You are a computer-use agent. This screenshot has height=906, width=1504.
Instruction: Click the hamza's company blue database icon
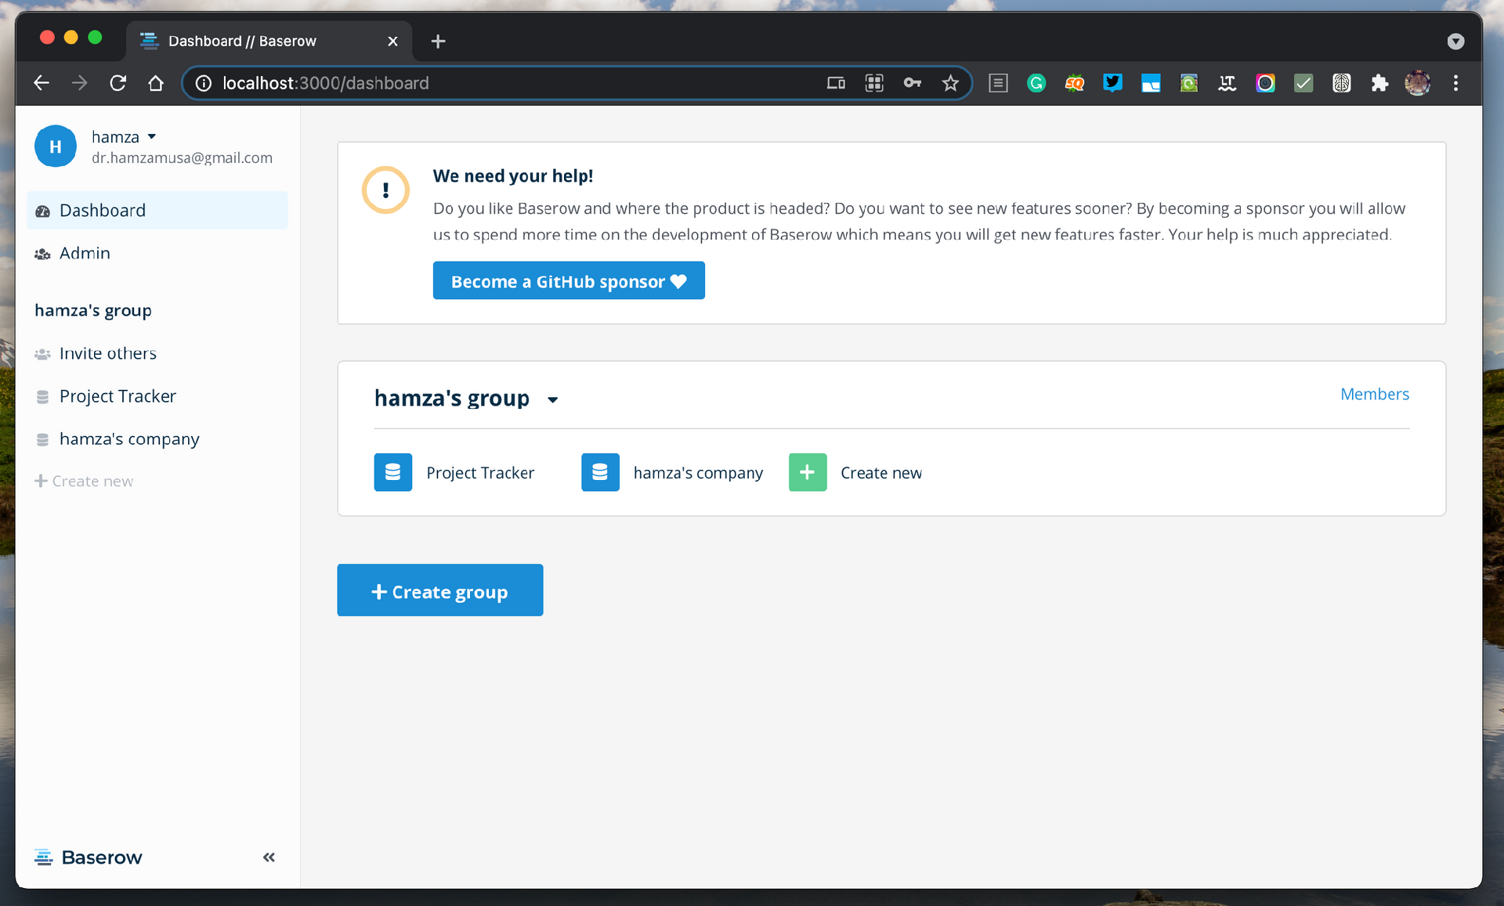click(x=600, y=472)
